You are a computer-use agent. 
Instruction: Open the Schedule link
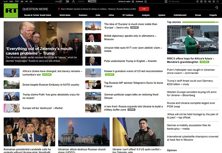tap(139, 1)
